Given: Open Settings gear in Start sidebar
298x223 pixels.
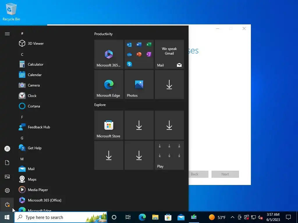Looking at the screenshot, I should 7,190.
